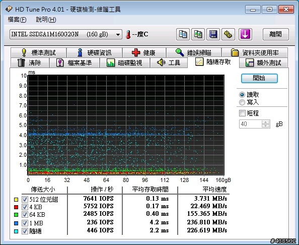Uncheck the 4 KB transfer size checkbox
The image size is (299, 245).
click(25, 207)
